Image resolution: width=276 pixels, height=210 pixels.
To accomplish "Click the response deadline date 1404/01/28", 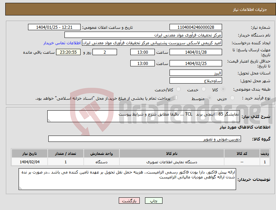I will pyautogui.click(x=196, y=52).
